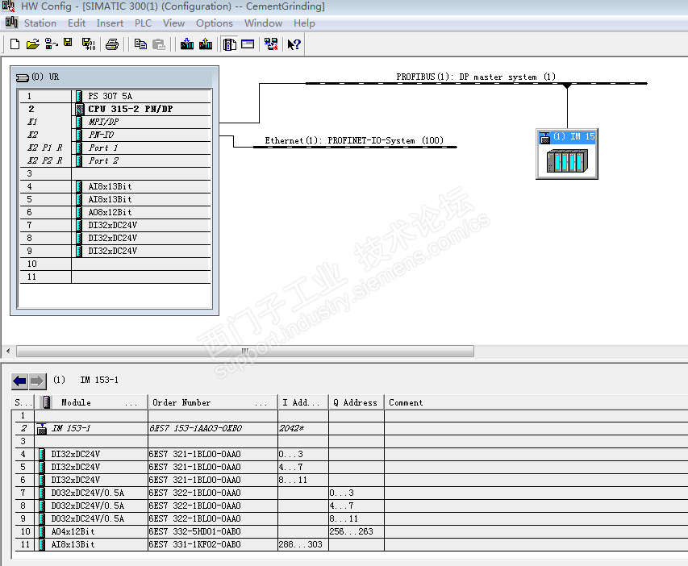Open the Station menu
The image size is (688, 566).
40,23
